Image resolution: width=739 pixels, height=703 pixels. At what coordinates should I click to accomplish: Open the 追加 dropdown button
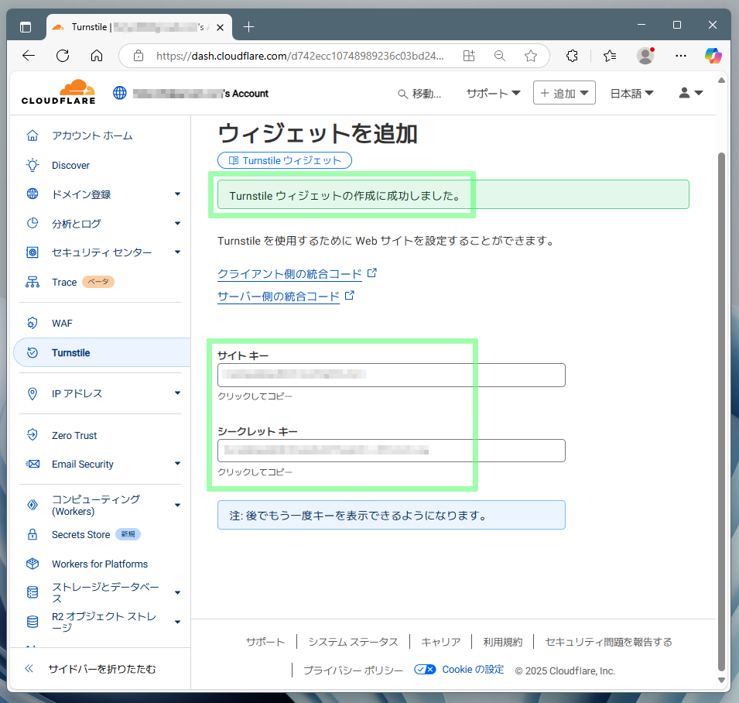(563, 93)
